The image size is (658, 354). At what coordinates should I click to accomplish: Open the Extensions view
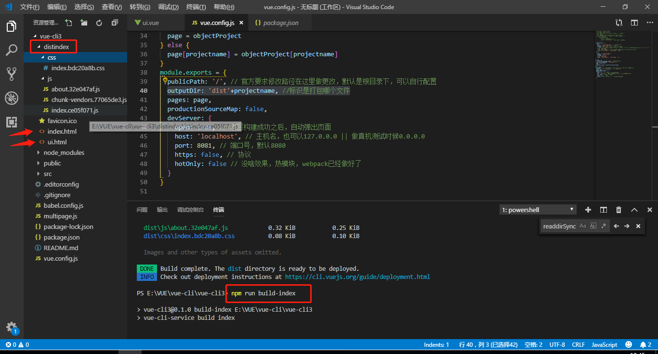12,122
